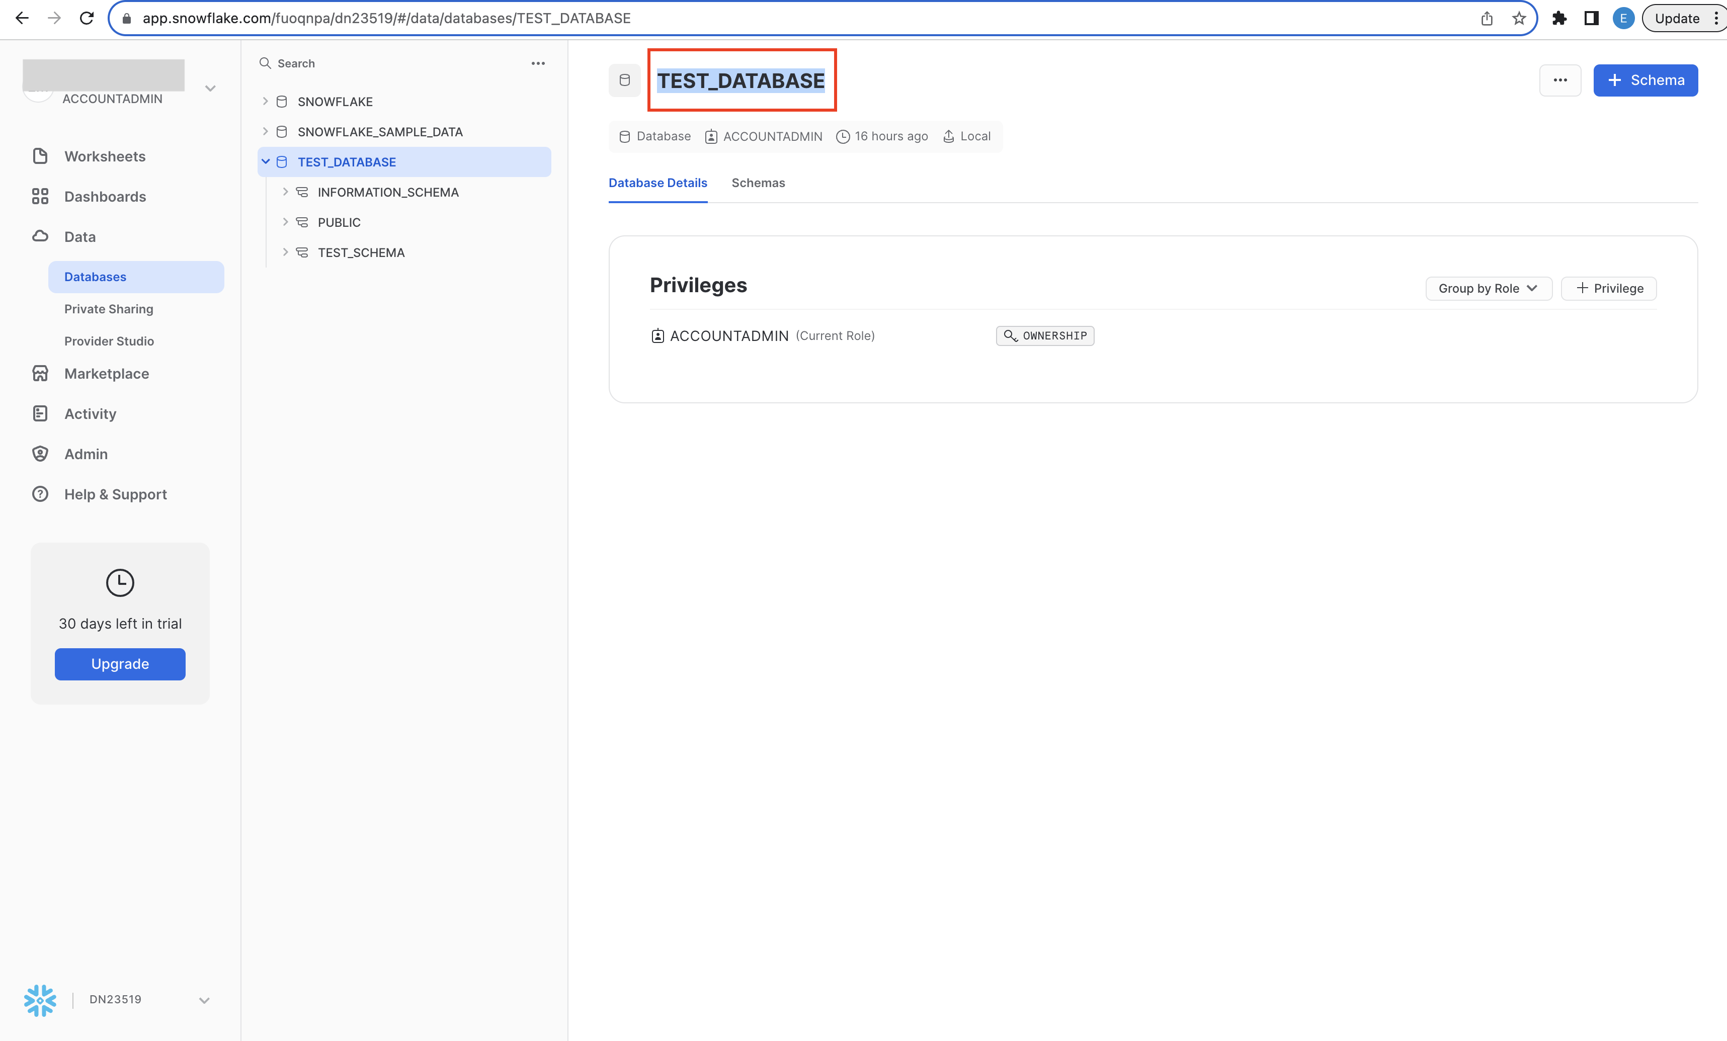Open the object browser more options menu

pos(538,64)
